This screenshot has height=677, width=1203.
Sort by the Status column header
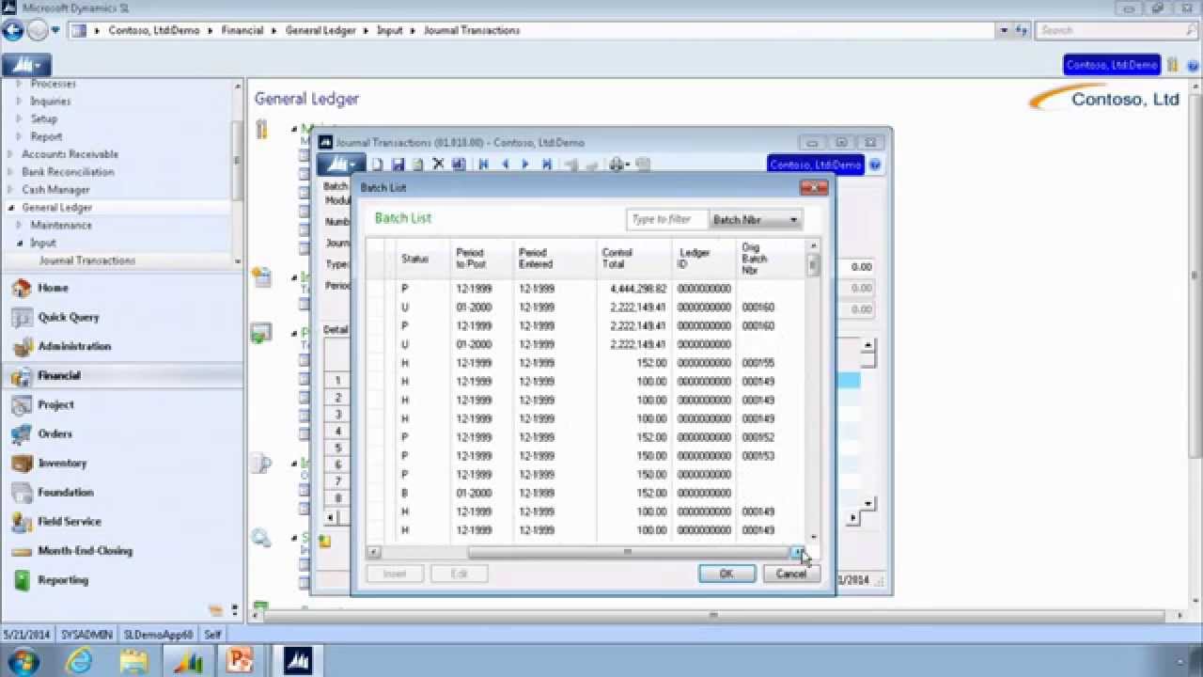click(x=414, y=259)
